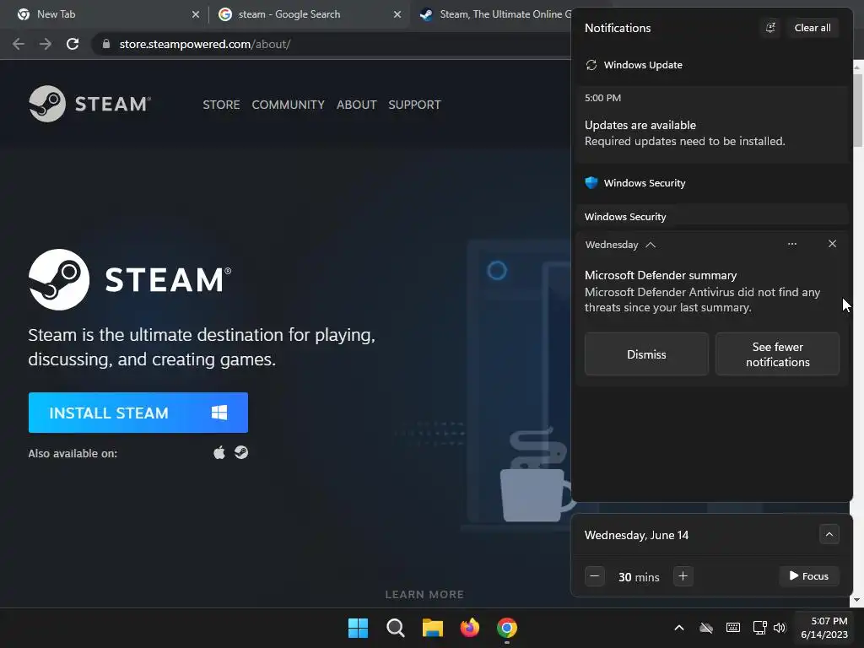Click the large STEAM hero logo
864x648 pixels.
tap(130, 279)
